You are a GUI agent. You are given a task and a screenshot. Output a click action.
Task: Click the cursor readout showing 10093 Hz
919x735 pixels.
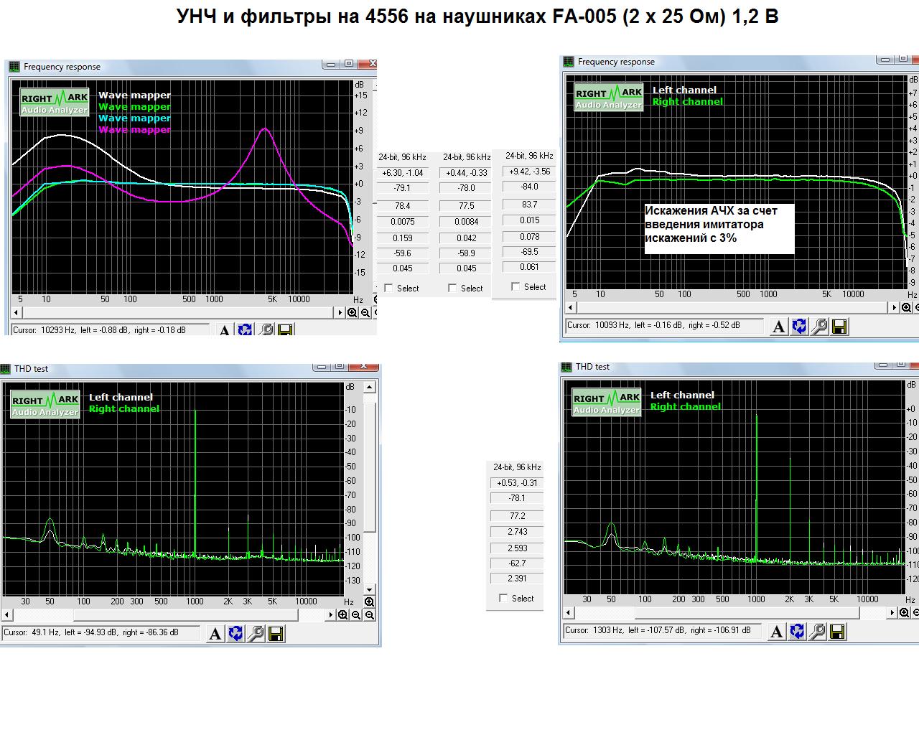[x=665, y=325]
